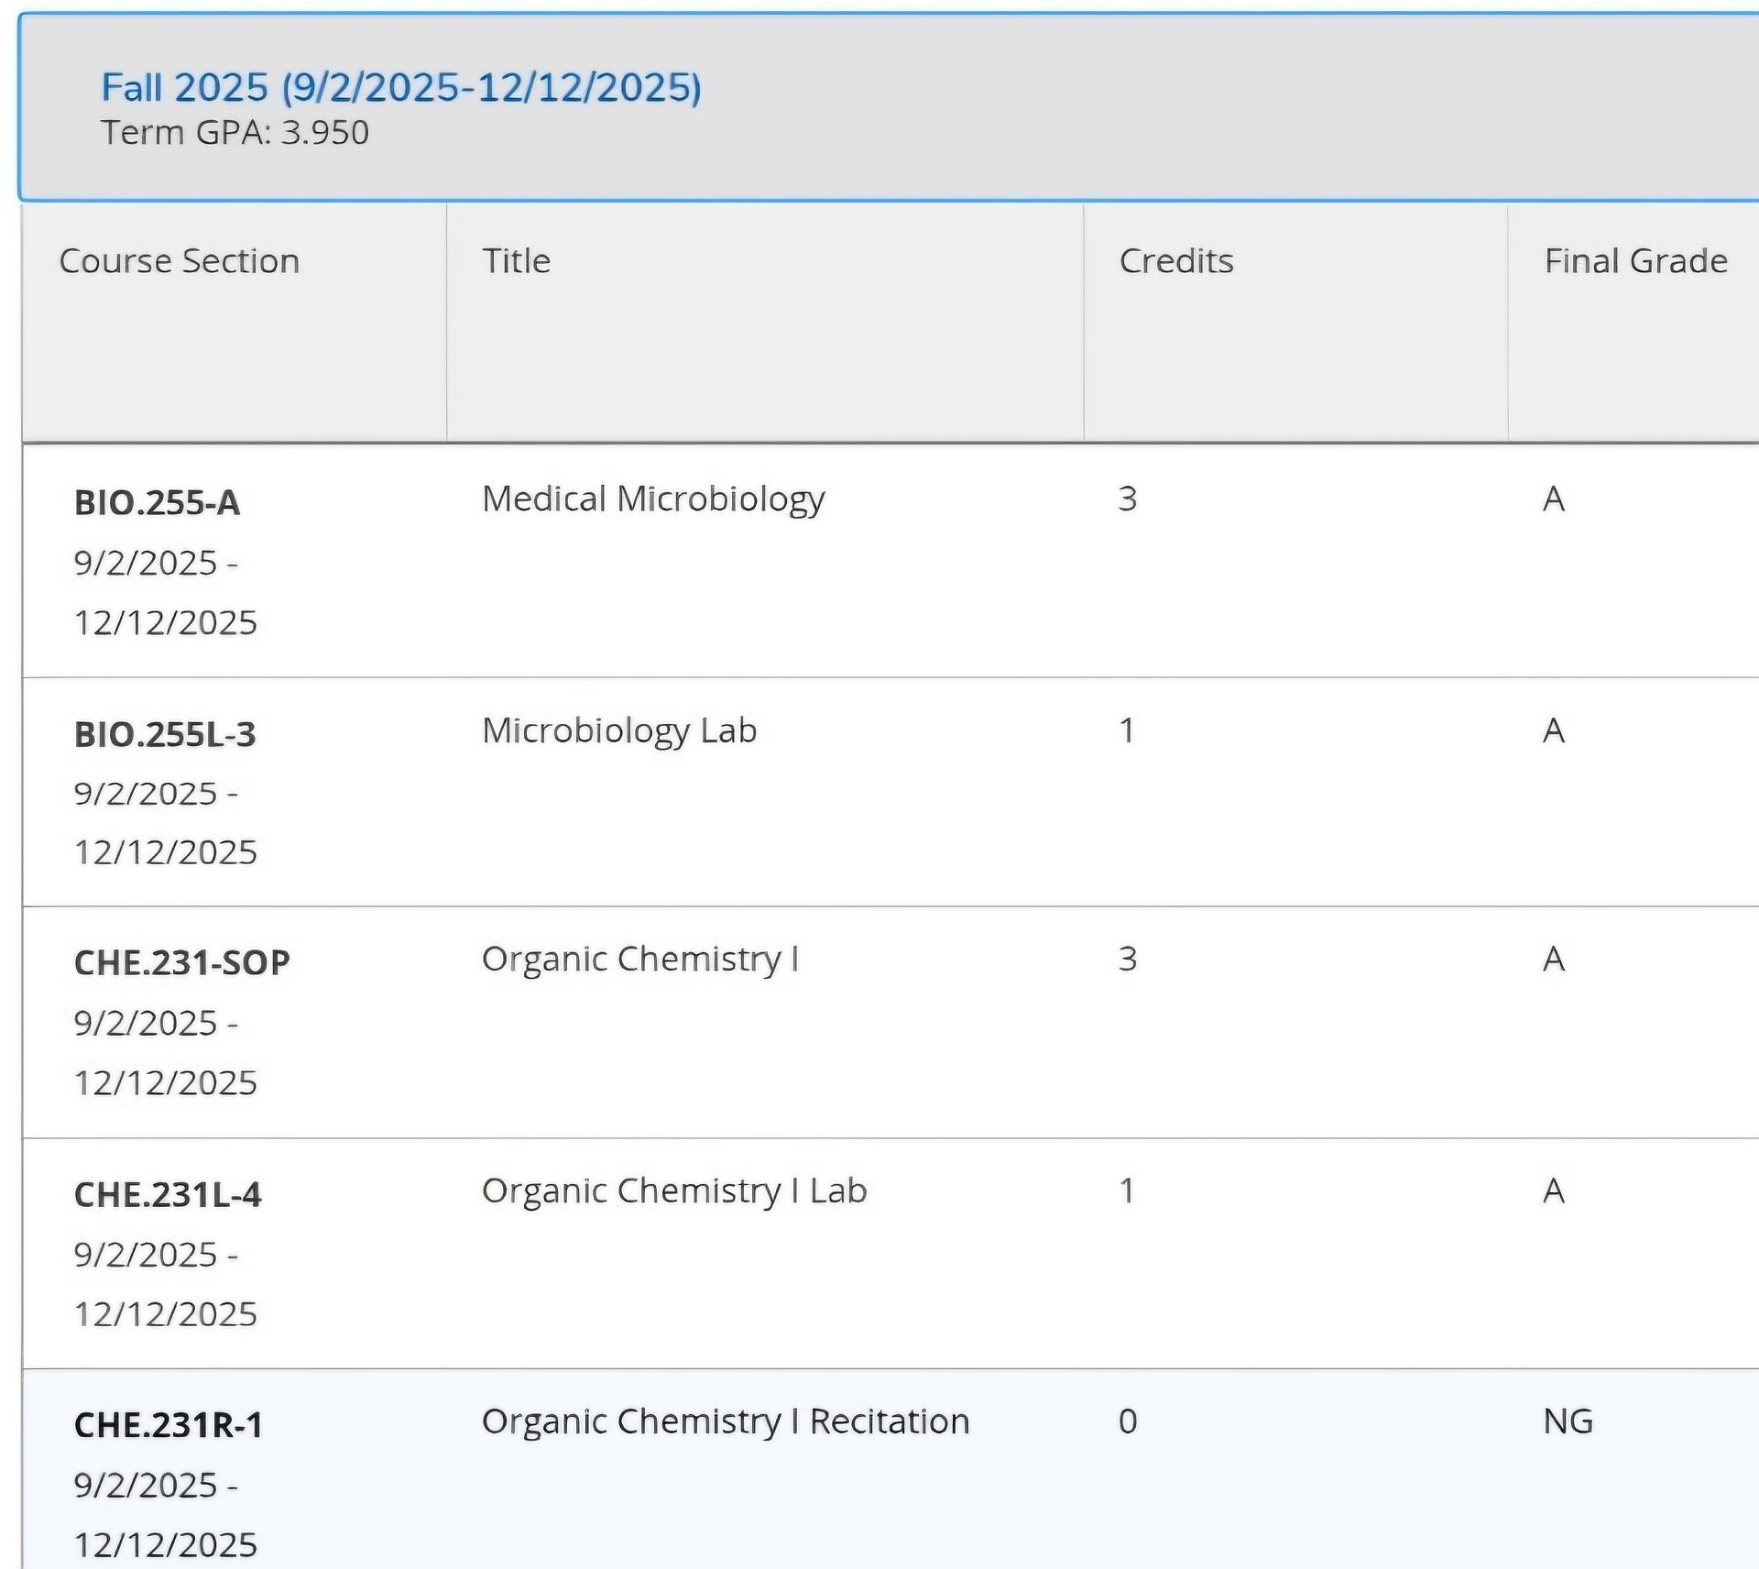Click the Organic Chemistry I title
The height and width of the screenshot is (1569, 1759).
[x=640, y=959]
